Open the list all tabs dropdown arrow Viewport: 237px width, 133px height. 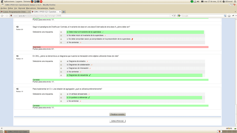click(235, 12)
